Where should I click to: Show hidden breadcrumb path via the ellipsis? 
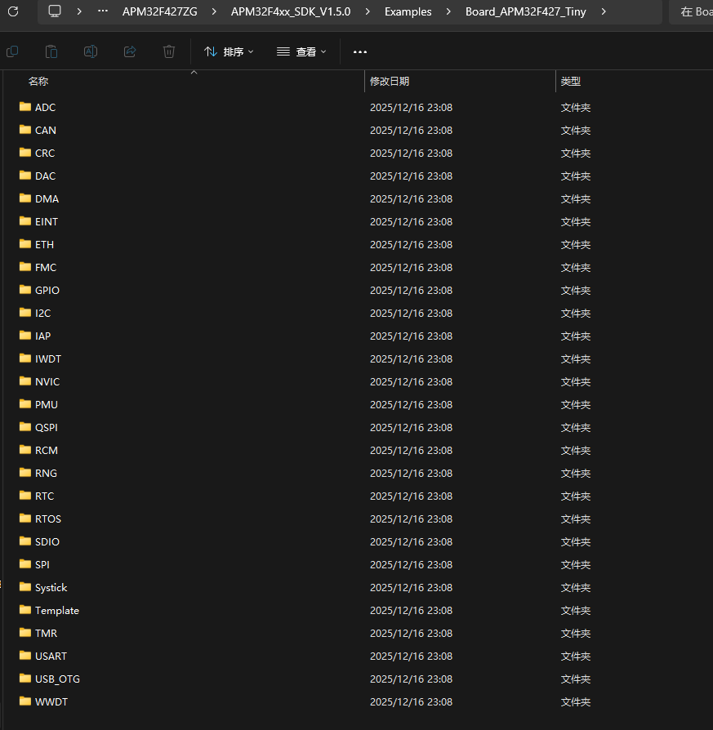pyautogui.click(x=103, y=11)
